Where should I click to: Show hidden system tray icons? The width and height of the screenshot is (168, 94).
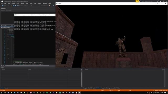(x=147, y=93)
